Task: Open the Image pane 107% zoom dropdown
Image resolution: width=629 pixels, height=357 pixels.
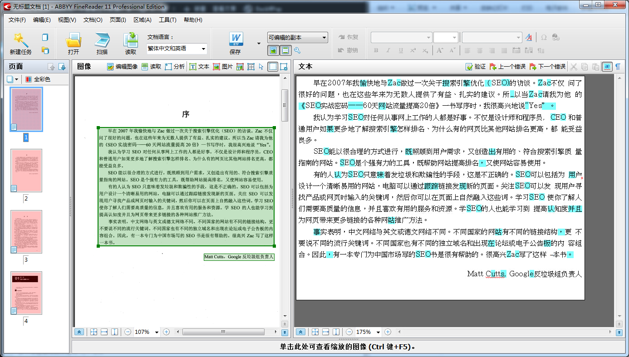Action: click(157, 332)
